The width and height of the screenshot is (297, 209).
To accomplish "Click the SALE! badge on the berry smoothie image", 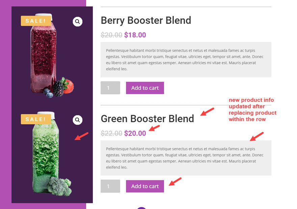I will click(35, 21).
